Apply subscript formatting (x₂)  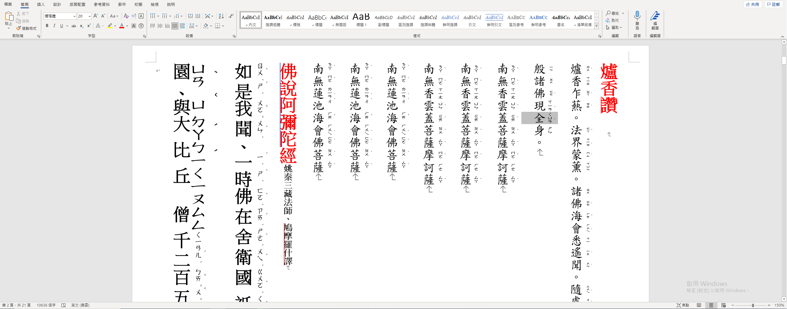click(81, 26)
